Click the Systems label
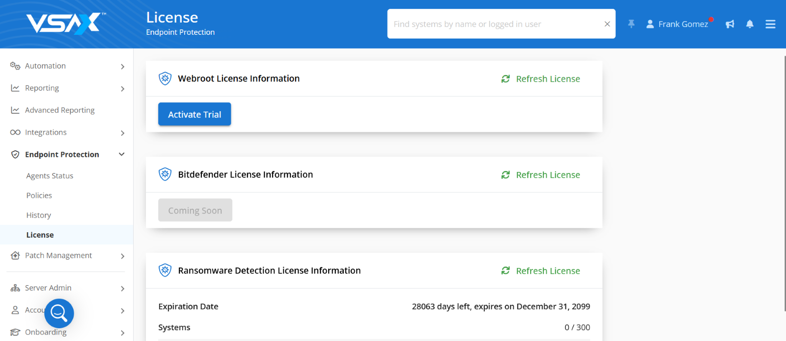This screenshot has height=341, width=786. (x=174, y=327)
